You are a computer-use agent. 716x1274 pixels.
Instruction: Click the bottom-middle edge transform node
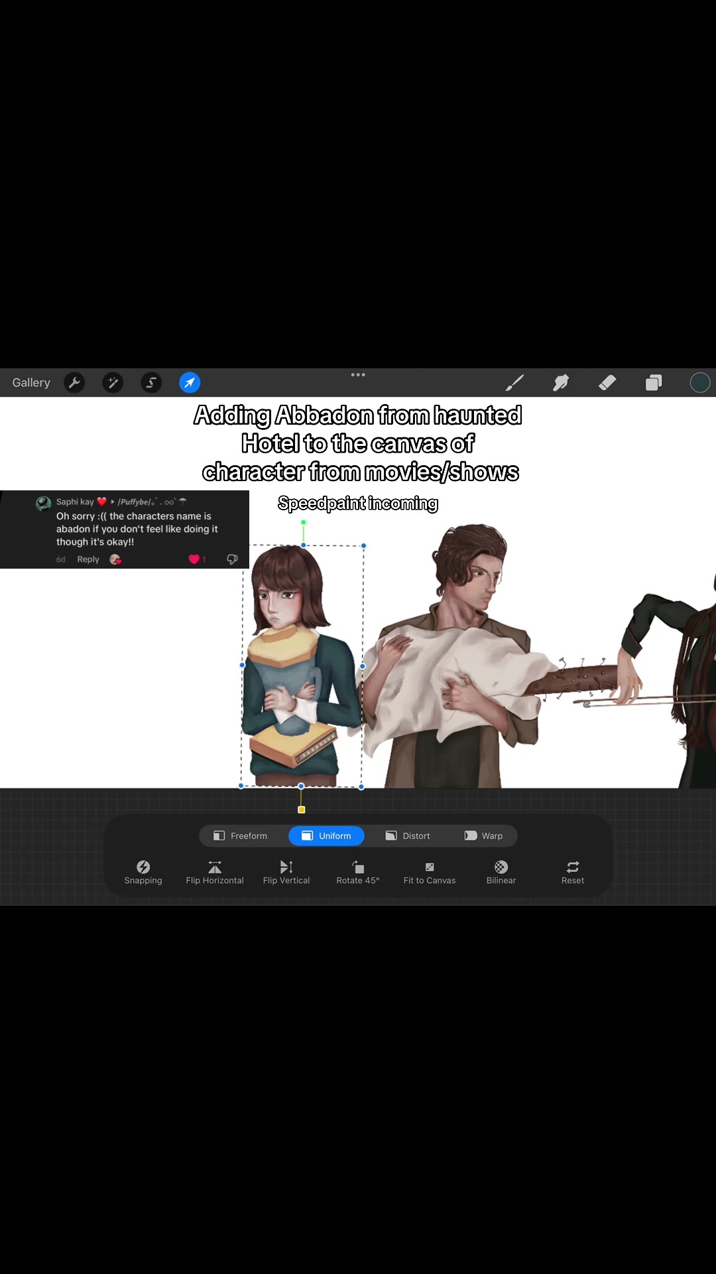coord(301,786)
